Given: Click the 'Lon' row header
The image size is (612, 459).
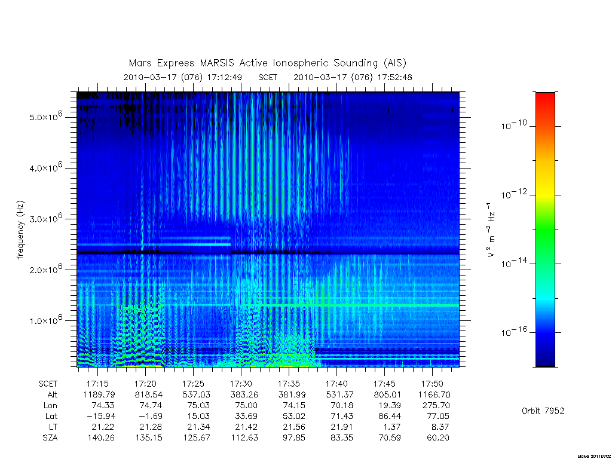Looking at the screenshot, I should coord(50,406).
